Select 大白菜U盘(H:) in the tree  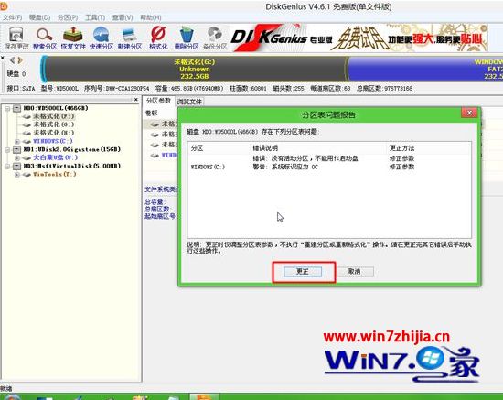(x=55, y=157)
